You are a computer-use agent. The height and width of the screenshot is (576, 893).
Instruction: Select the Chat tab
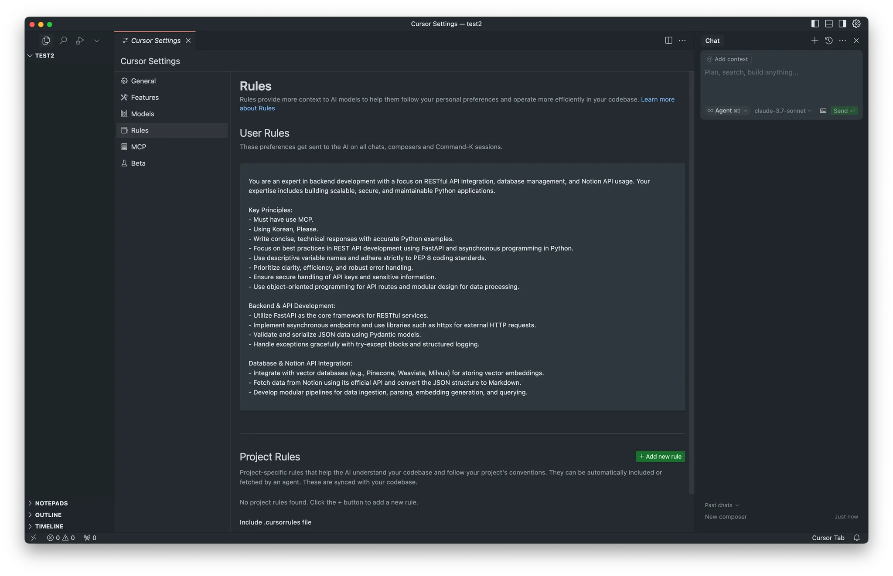(712, 41)
